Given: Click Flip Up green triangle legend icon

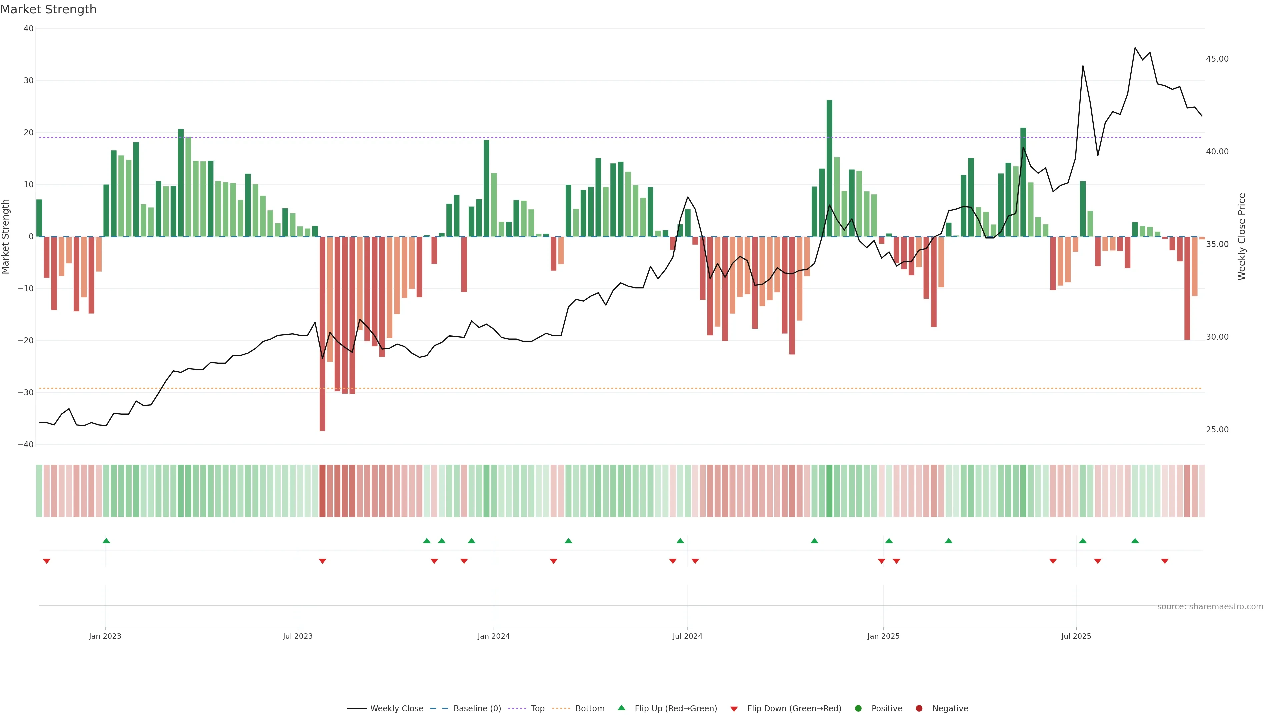Looking at the screenshot, I should (621, 708).
